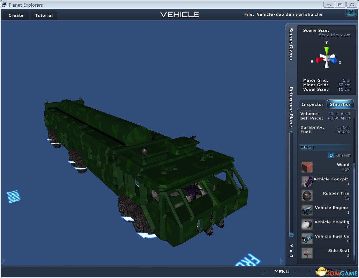Click the mirror icon left of MENU
Image resolution: width=359 pixels, height=278 pixels.
point(263,272)
